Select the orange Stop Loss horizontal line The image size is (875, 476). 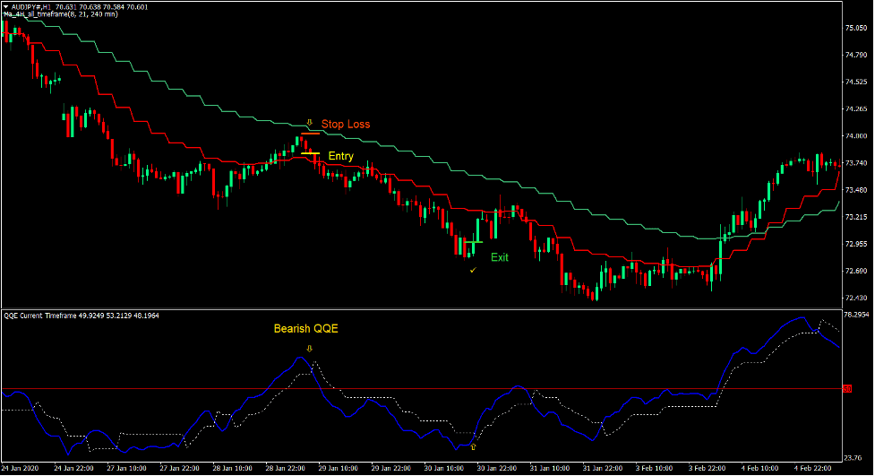pyautogui.click(x=310, y=133)
